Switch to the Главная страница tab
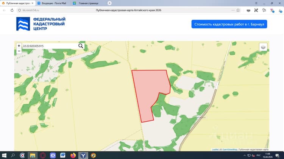 [87, 3]
